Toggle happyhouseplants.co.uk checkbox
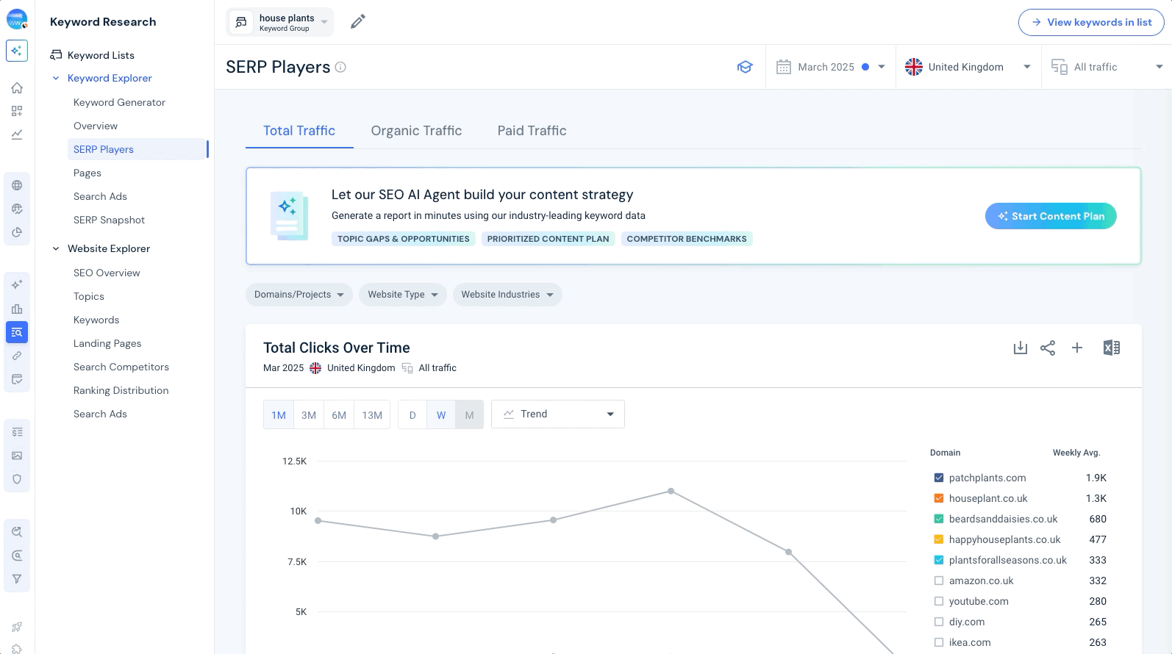The height and width of the screenshot is (654, 1172). (939, 539)
